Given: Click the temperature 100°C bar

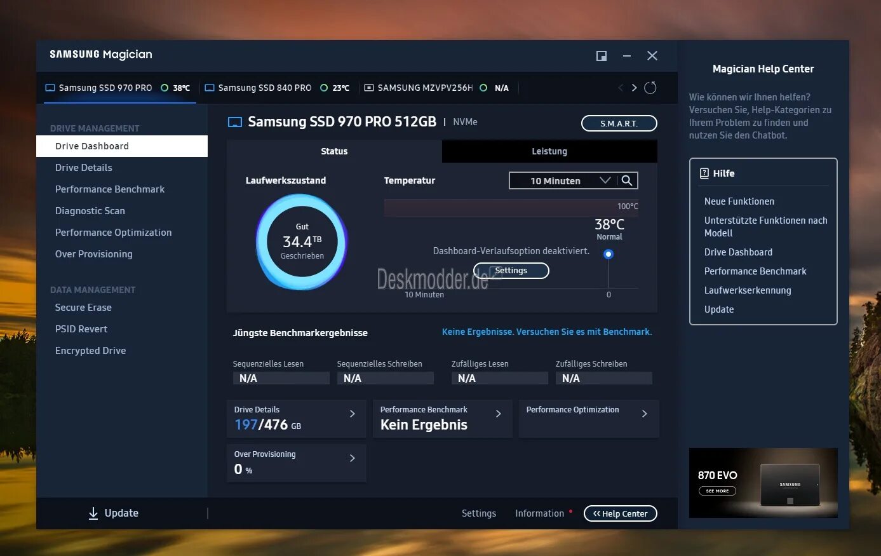Looking at the screenshot, I should pyautogui.click(x=511, y=208).
